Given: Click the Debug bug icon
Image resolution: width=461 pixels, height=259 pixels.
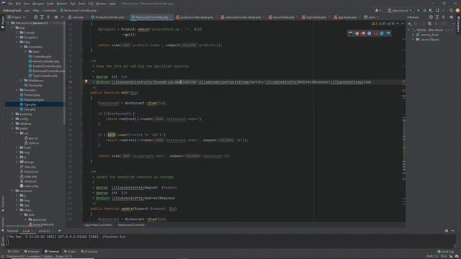Looking at the screenshot, I should (424, 10).
